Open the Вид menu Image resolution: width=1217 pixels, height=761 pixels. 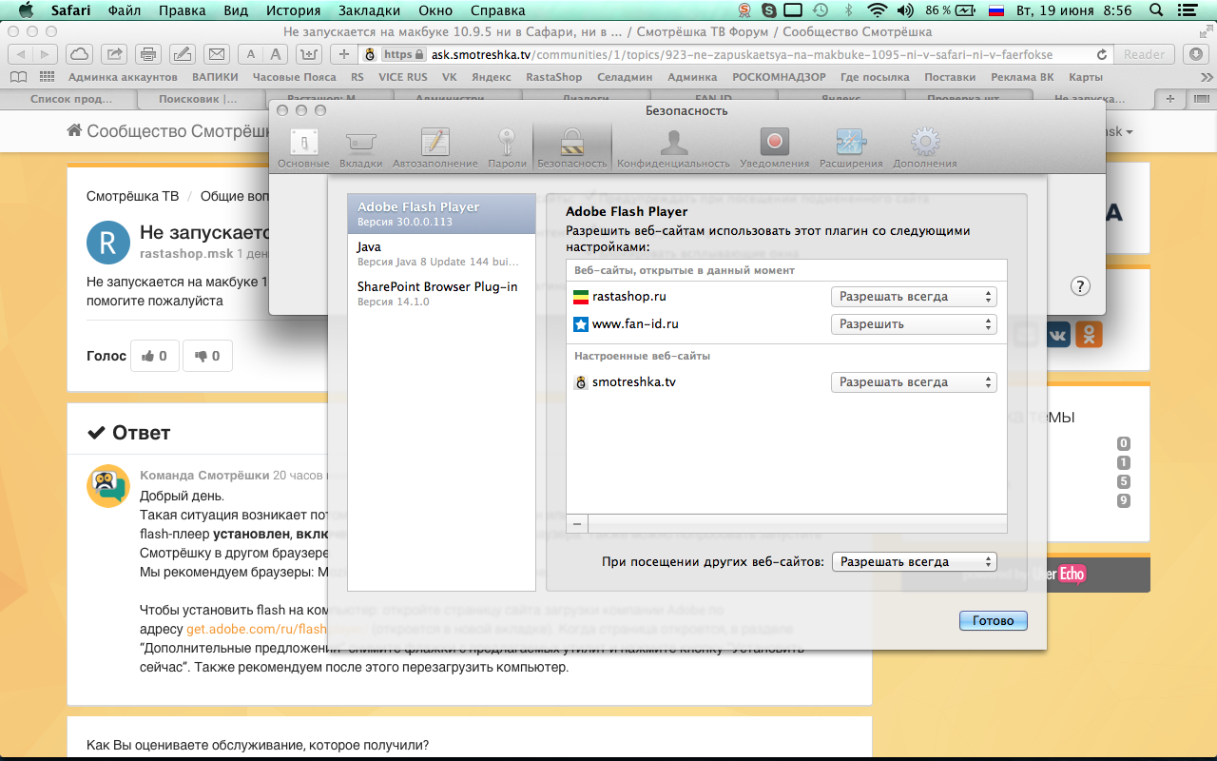coord(236,10)
